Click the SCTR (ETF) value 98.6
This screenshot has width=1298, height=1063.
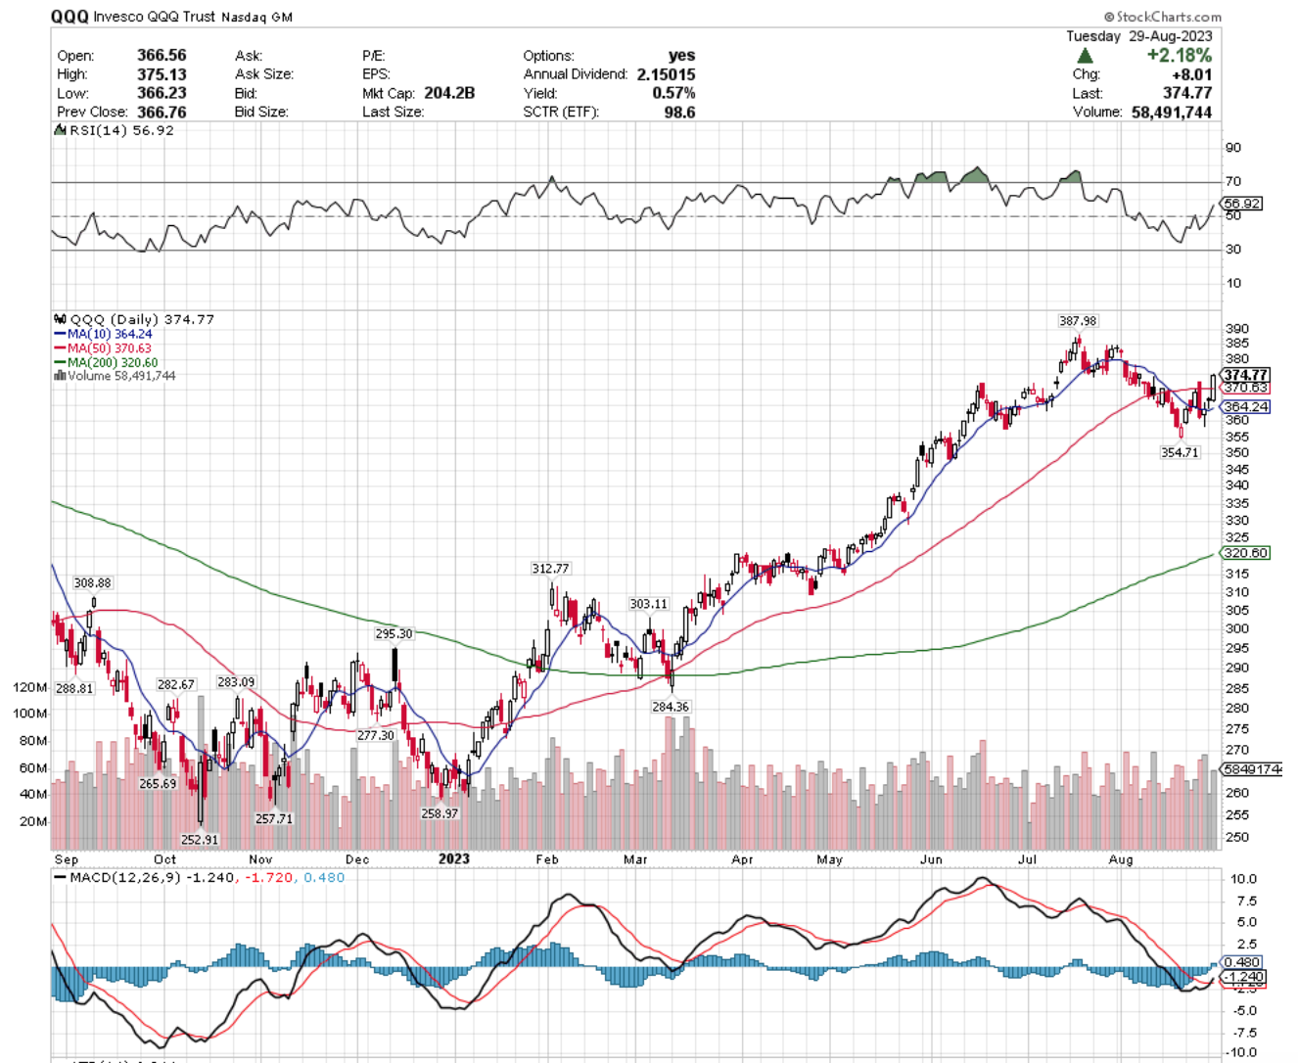[x=679, y=112]
